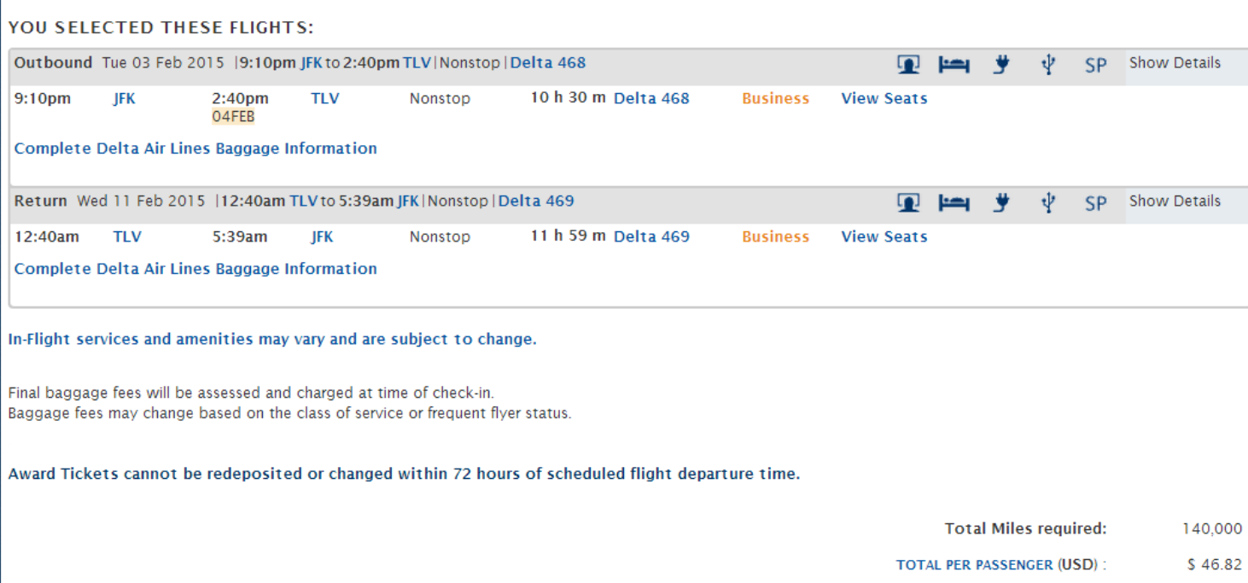Open Delta 469 link in return header
1248x583 pixels.
coord(536,201)
